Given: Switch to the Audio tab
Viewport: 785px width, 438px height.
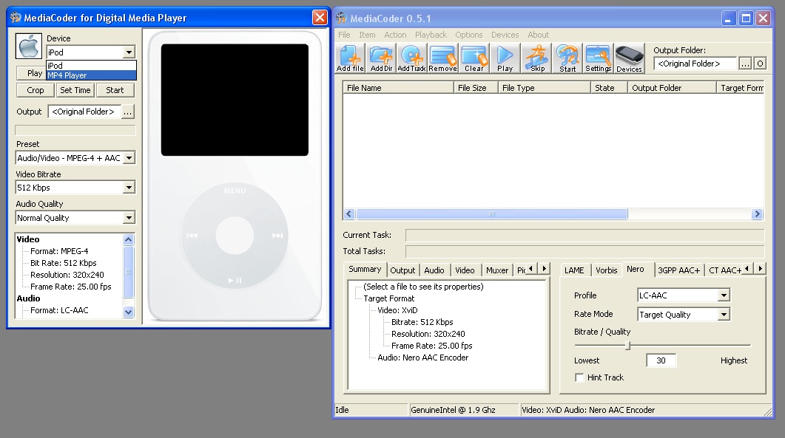Looking at the screenshot, I should pos(434,270).
